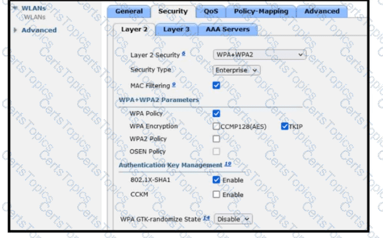
Task: Click the WLANs sub-item in sidebar
Action: click(x=35, y=17)
